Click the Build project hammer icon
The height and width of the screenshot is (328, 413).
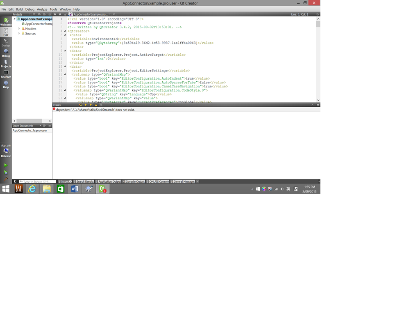[6, 179]
